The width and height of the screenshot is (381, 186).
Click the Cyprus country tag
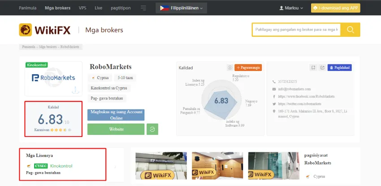(x=100, y=78)
